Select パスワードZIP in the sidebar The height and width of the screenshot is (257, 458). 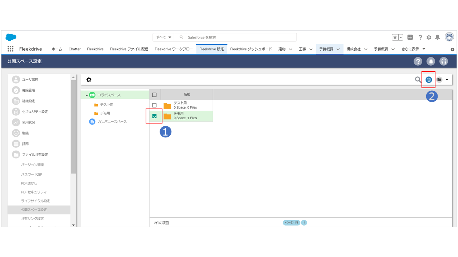click(x=31, y=175)
